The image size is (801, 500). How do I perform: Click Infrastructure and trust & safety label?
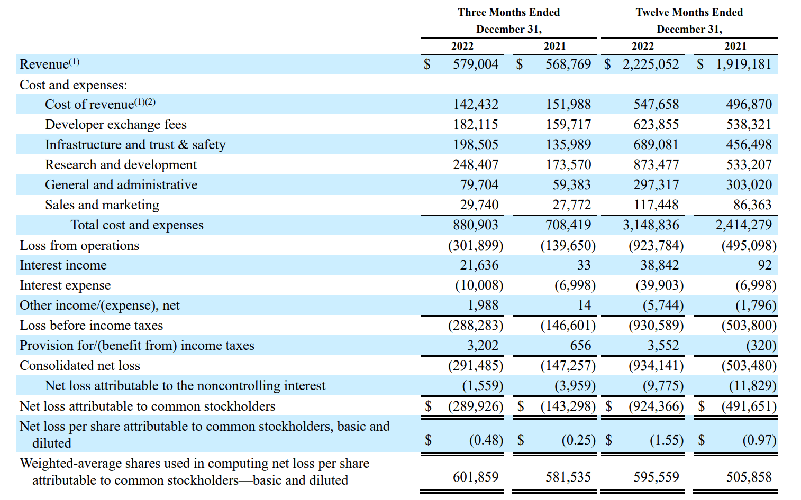[135, 145]
